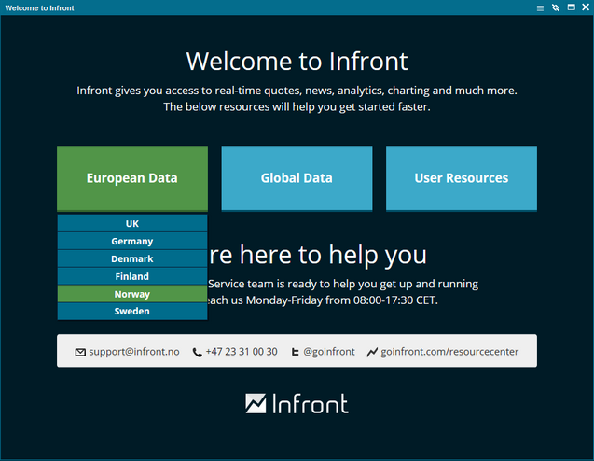
Task: Choose Finland in the dropdown menu
Action: 132,276
